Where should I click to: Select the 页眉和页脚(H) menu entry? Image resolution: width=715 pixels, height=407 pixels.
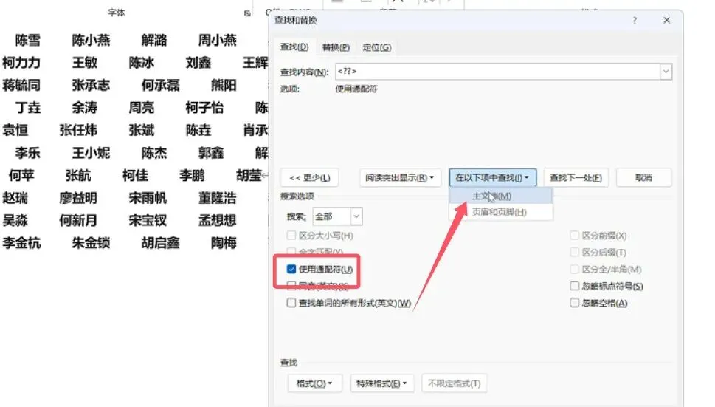pyautogui.click(x=501, y=212)
